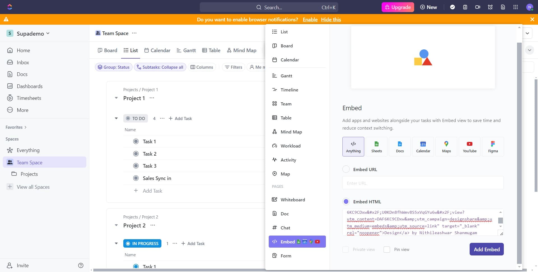Open the apps grid in the top bar
This screenshot has width=538, height=272.
(x=515, y=7)
